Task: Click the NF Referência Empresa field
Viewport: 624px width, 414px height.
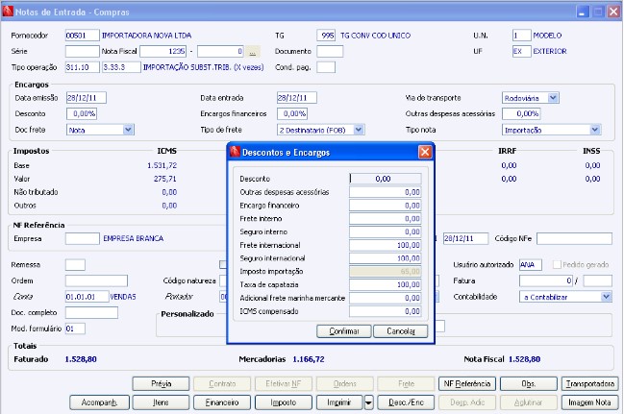Action: point(82,238)
